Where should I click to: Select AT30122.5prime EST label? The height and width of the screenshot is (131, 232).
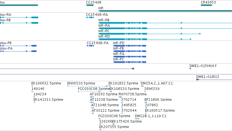pyautogui.click(x=106, y=111)
